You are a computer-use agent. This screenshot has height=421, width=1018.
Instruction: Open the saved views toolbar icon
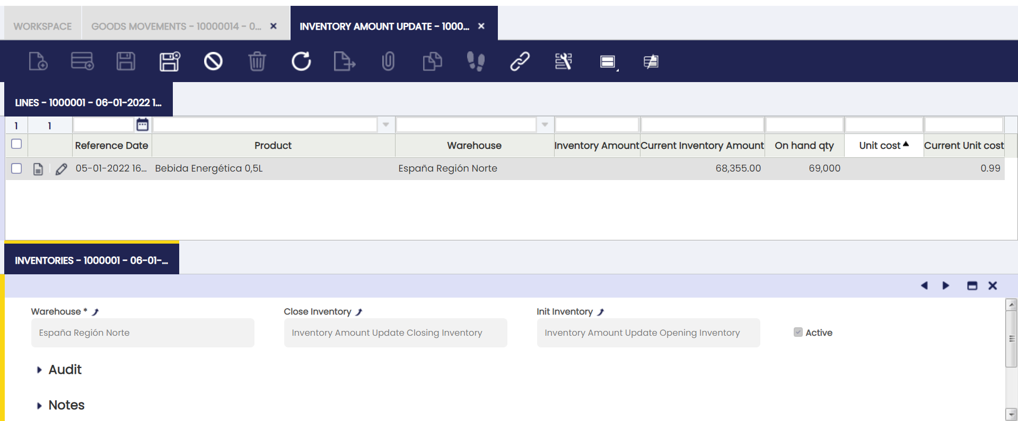(x=608, y=62)
